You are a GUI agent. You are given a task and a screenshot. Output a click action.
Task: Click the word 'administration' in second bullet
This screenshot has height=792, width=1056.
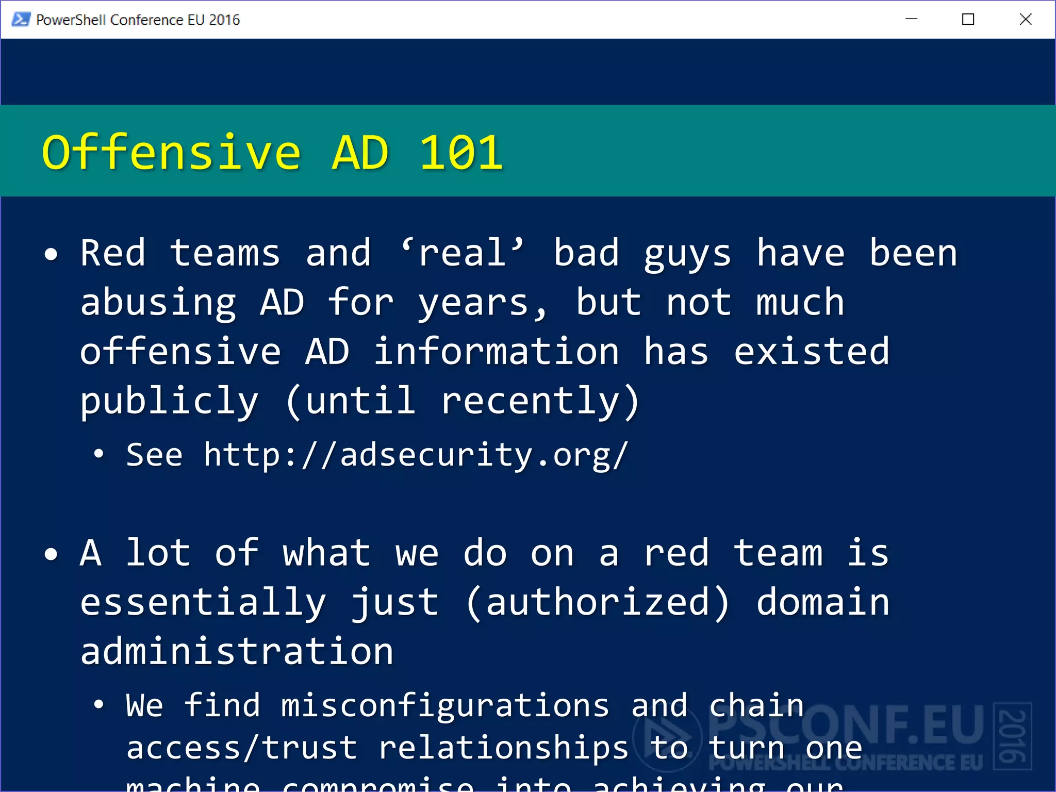[x=237, y=651]
